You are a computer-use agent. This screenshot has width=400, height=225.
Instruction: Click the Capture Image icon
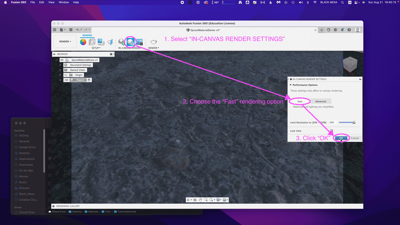140,42
